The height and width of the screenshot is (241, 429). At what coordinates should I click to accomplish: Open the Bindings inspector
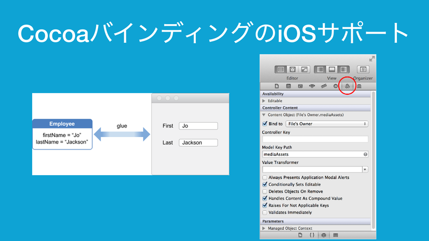347,86
